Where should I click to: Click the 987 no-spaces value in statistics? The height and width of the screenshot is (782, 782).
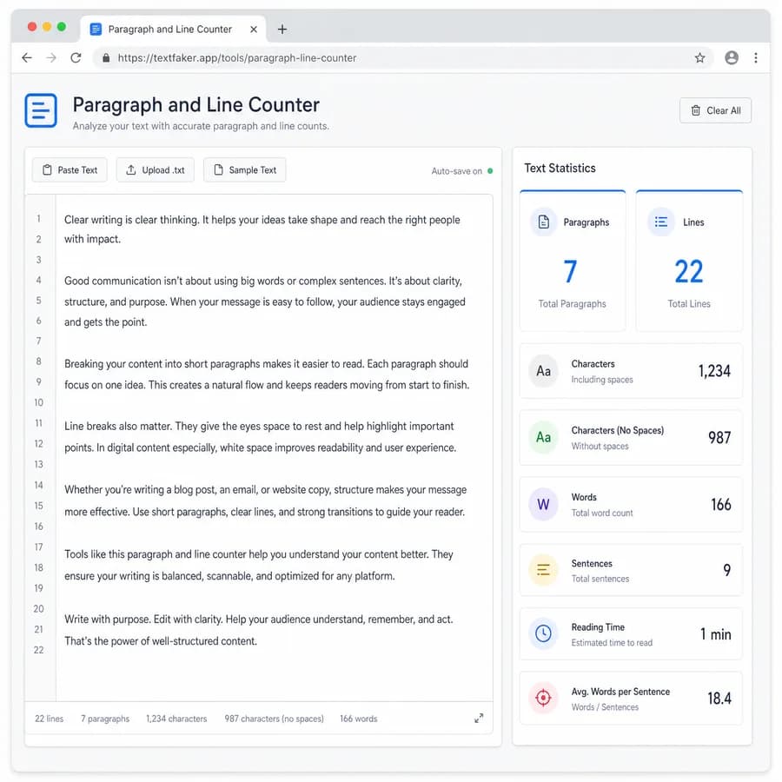[x=719, y=437]
